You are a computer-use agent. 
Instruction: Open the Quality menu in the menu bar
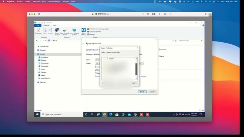28,2
